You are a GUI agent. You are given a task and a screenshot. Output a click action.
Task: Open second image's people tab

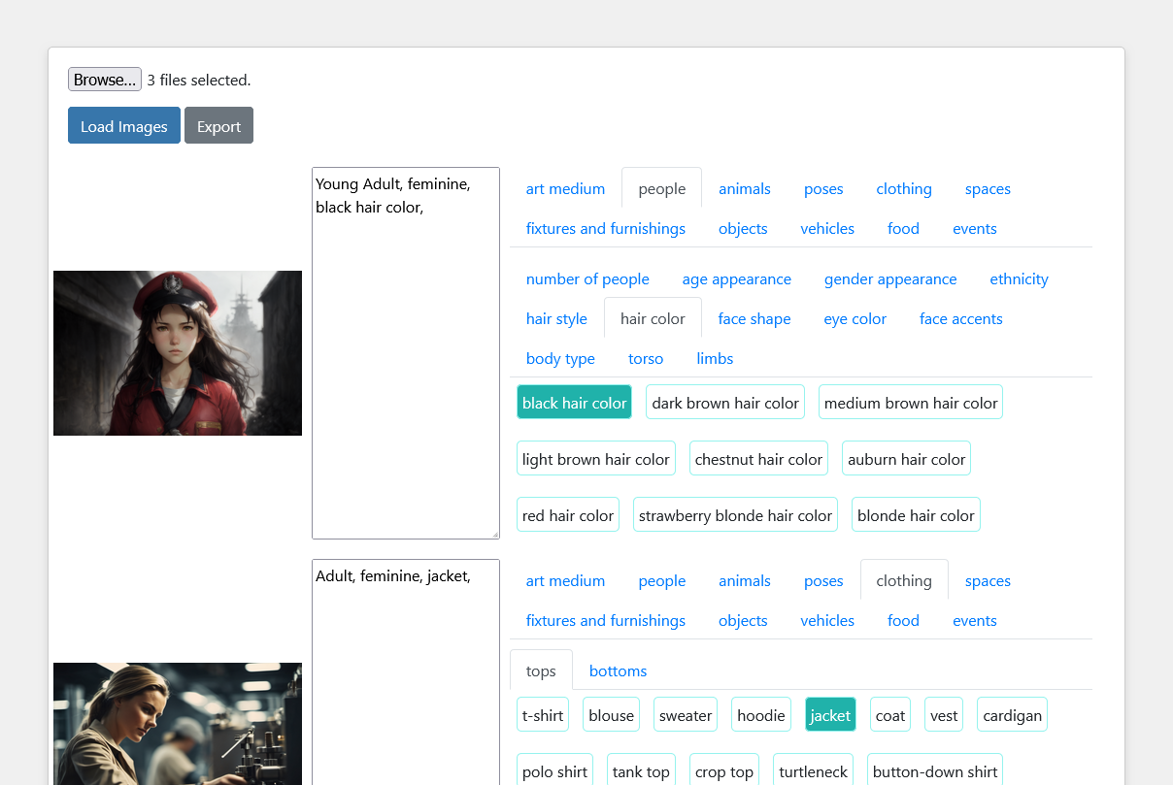pyautogui.click(x=662, y=580)
